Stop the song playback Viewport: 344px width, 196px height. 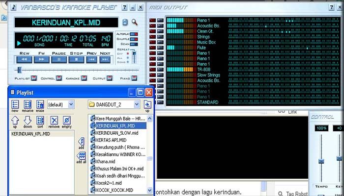pos(76,59)
